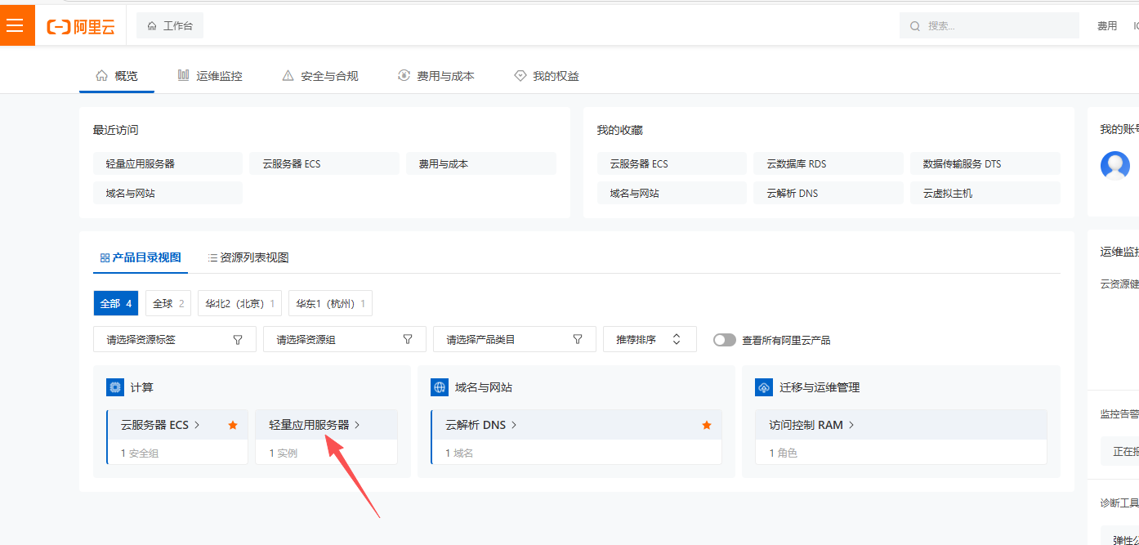Open the 请选择资源组 dropdown

coord(345,339)
